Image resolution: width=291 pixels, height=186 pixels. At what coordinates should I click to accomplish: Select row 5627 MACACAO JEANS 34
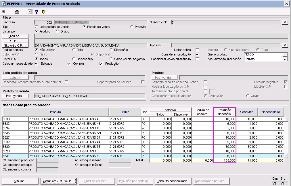tap(143, 137)
